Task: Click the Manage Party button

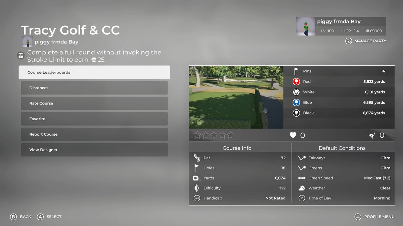Action: pos(366,41)
